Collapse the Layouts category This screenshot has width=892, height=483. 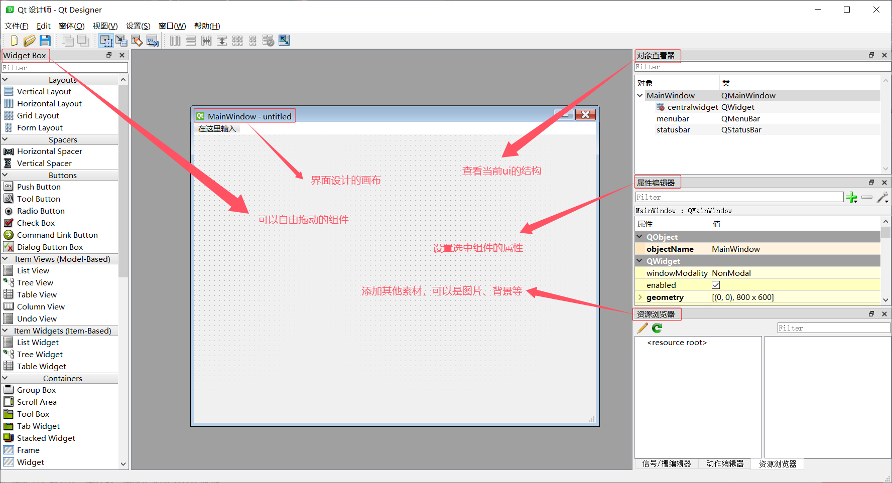(x=5, y=79)
